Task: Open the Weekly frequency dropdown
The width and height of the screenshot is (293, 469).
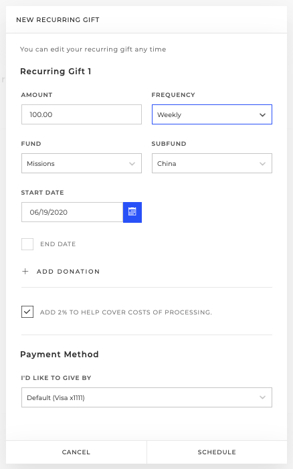Action: click(x=212, y=114)
